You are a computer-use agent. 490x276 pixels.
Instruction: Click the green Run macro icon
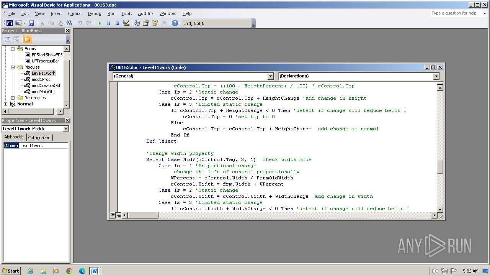(100, 23)
